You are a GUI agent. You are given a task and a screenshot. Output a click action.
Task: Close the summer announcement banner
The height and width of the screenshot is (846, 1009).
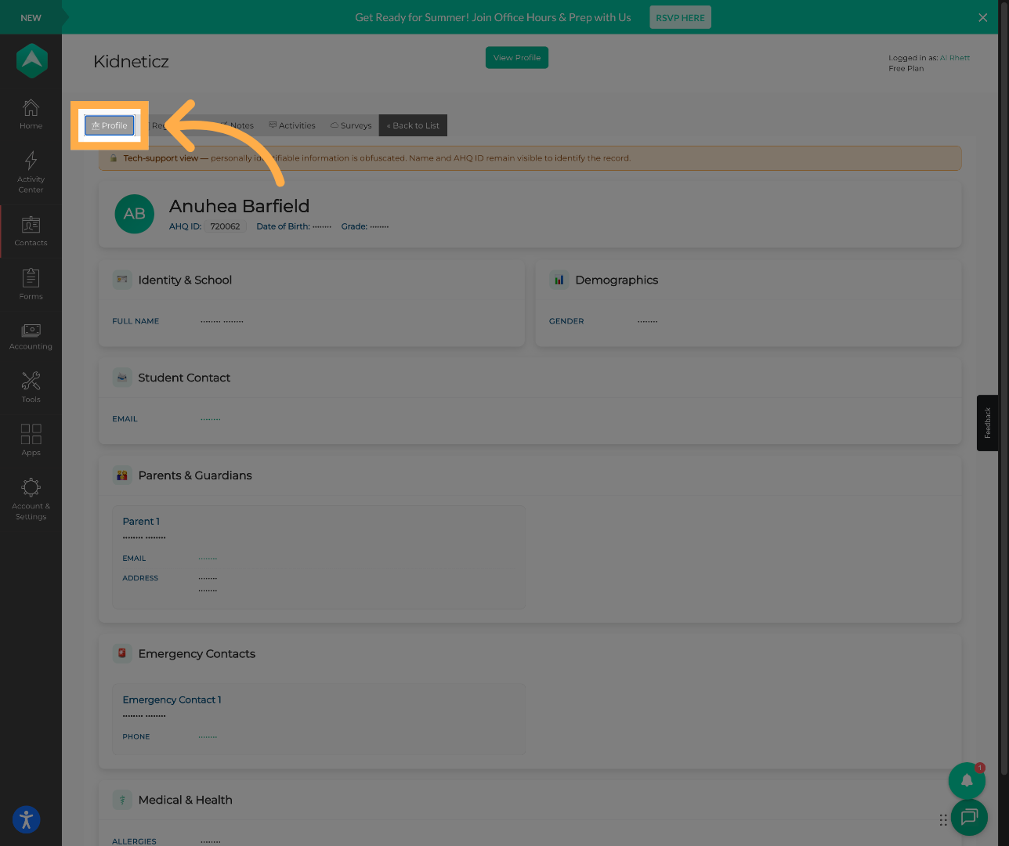point(982,17)
